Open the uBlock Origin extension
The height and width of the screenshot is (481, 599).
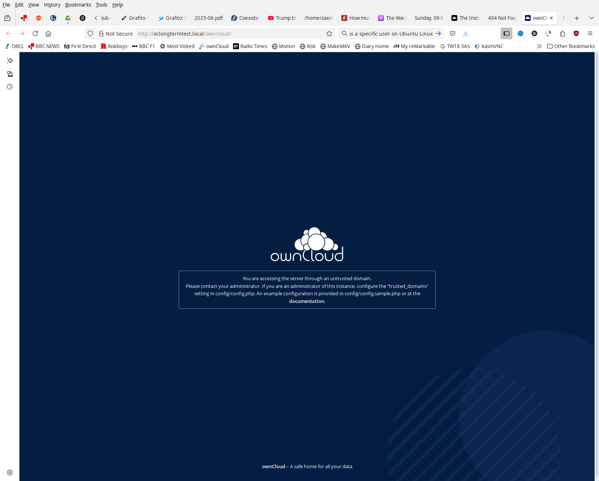point(576,33)
